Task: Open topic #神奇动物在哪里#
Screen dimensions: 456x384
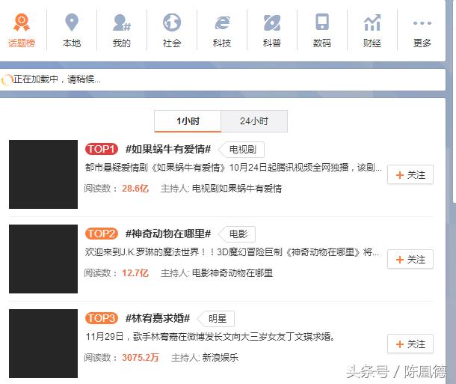Action: click(168, 234)
